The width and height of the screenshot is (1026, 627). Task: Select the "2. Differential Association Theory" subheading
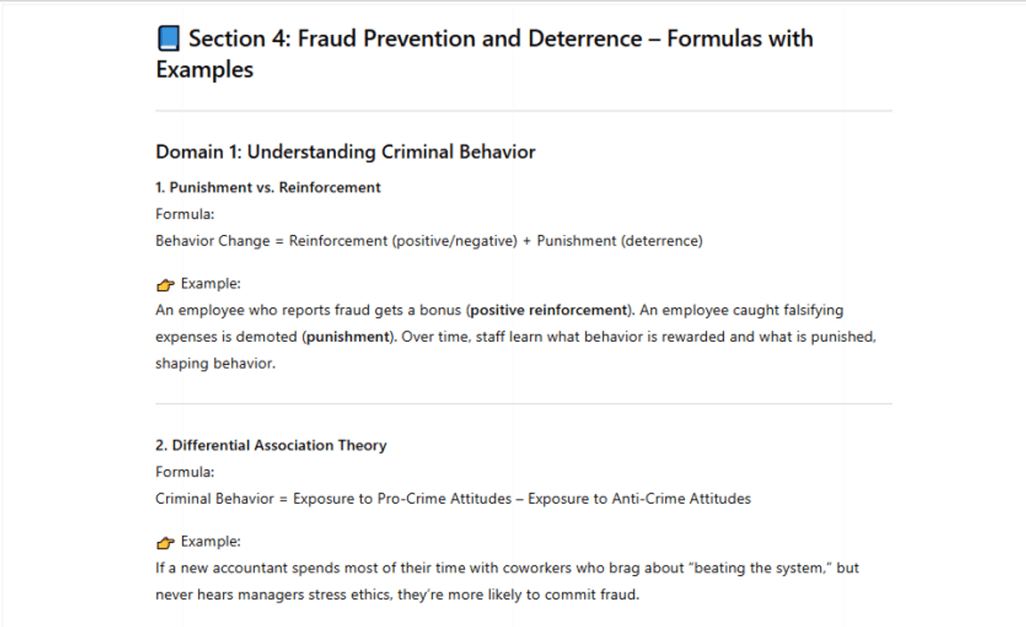pyautogui.click(x=271, y=445)
